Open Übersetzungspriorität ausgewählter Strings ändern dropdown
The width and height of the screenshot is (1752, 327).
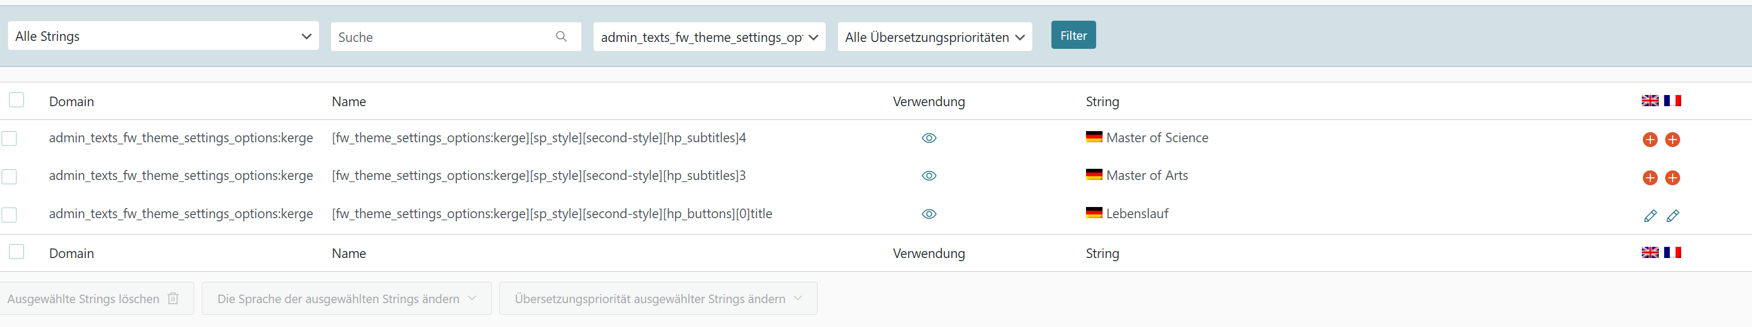[659, 298]
